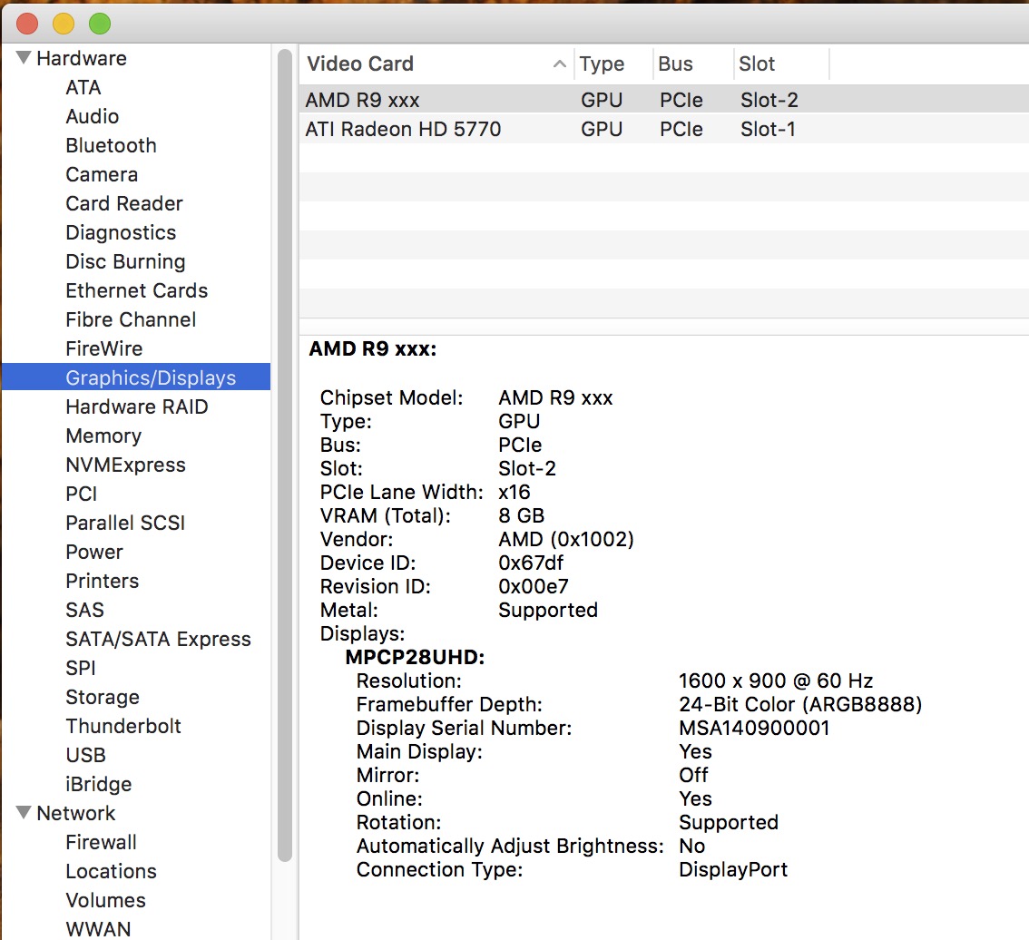Click the Device ID value 0x67df
1029x940 pixels.
(531, 563)
